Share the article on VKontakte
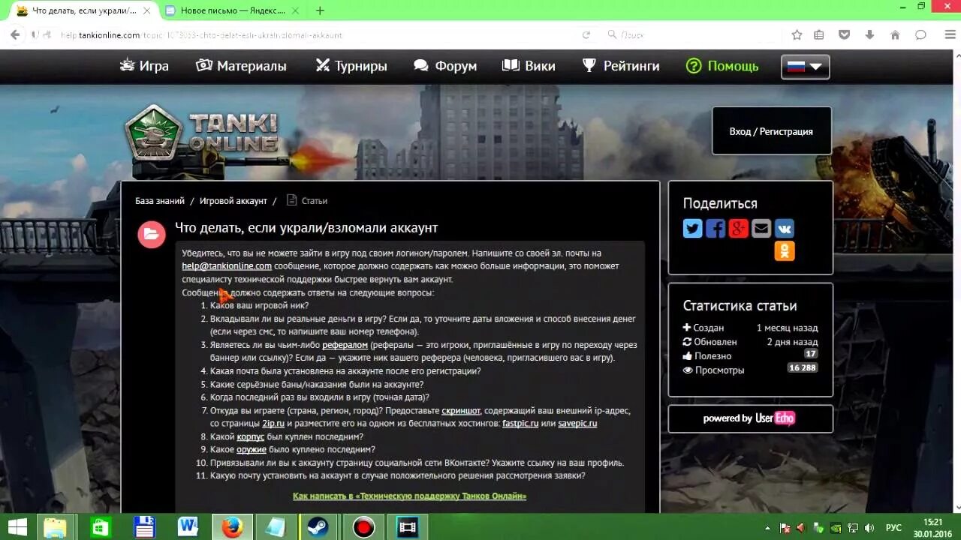 [x=785, y=229]
